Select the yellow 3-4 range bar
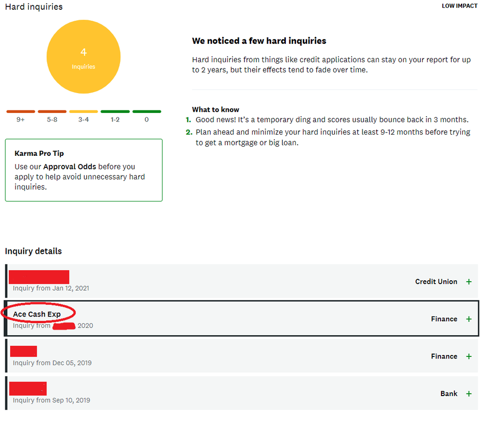 tap(84, 111)
